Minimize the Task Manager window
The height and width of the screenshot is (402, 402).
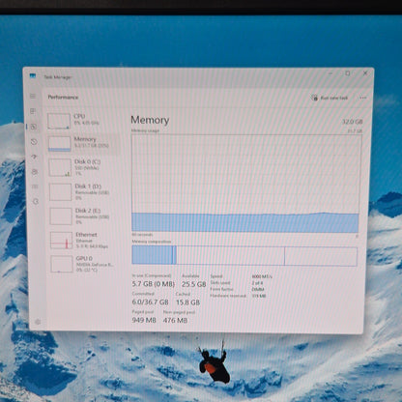[330, 73]
